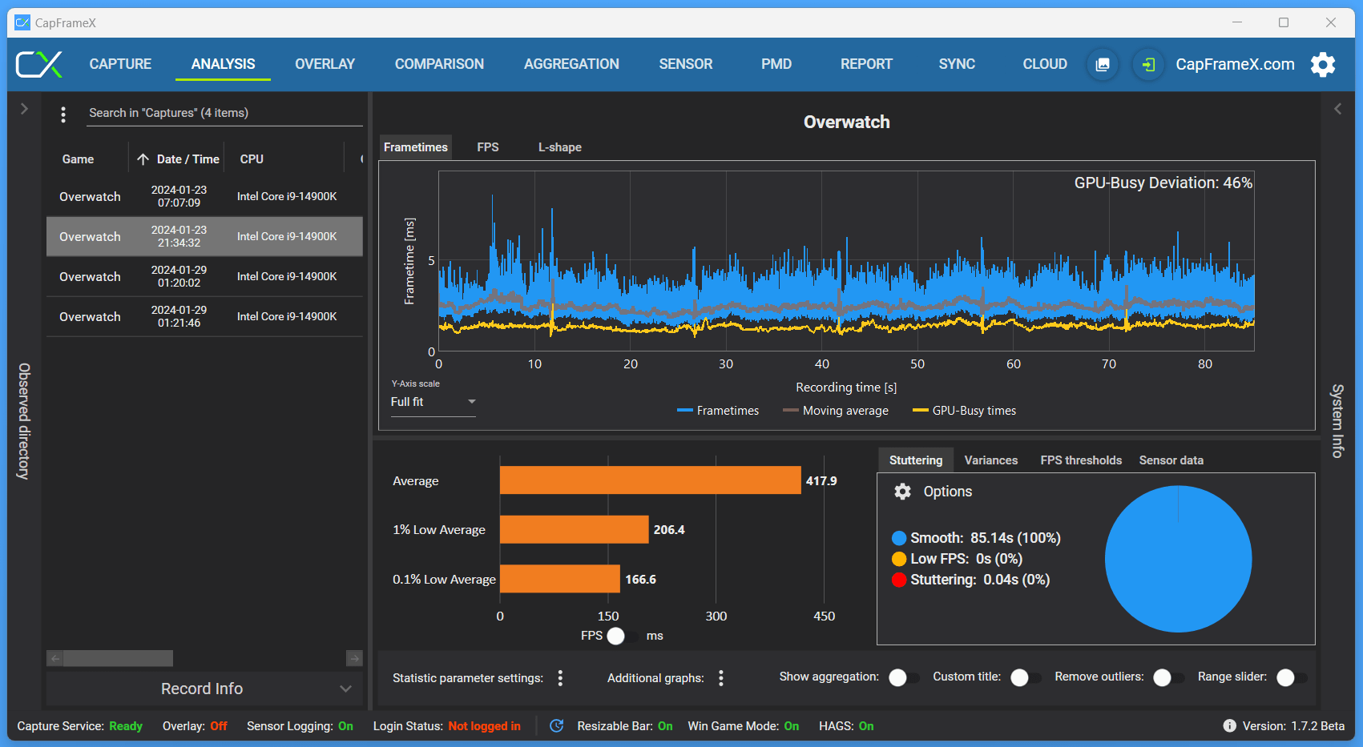This screenshot has width=1363, height=747.
Task: Open the Stuttering options gear icon
Action: click(x=903, y=492)
